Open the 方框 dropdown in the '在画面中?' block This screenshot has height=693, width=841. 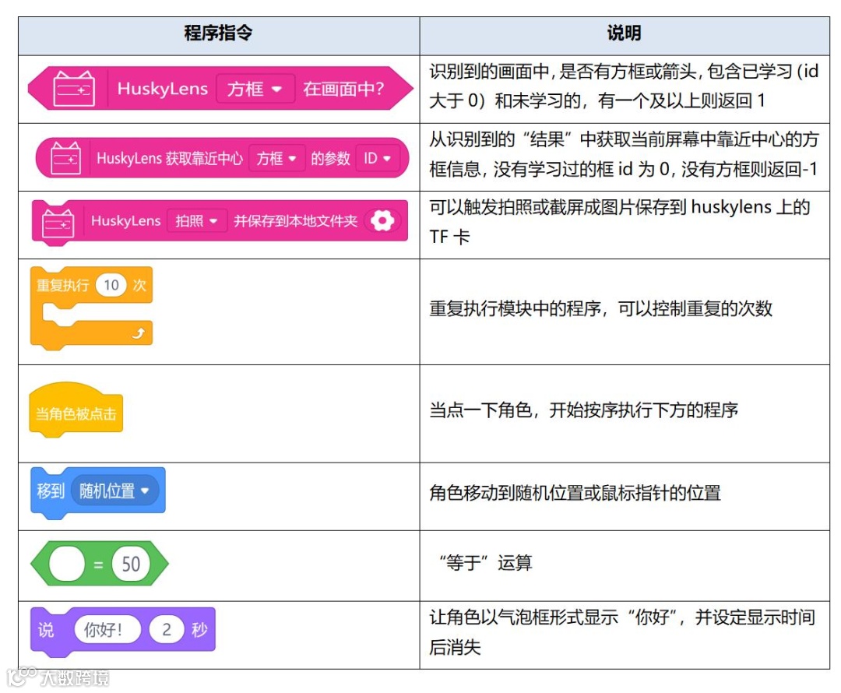(255, 89)
